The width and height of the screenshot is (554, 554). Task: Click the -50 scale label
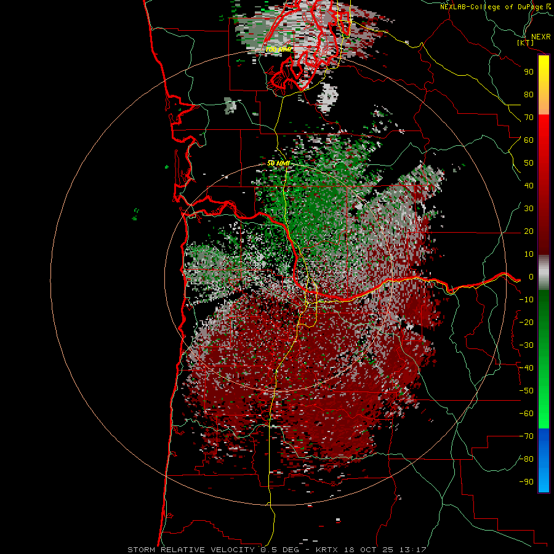click(x=526, y=391)
